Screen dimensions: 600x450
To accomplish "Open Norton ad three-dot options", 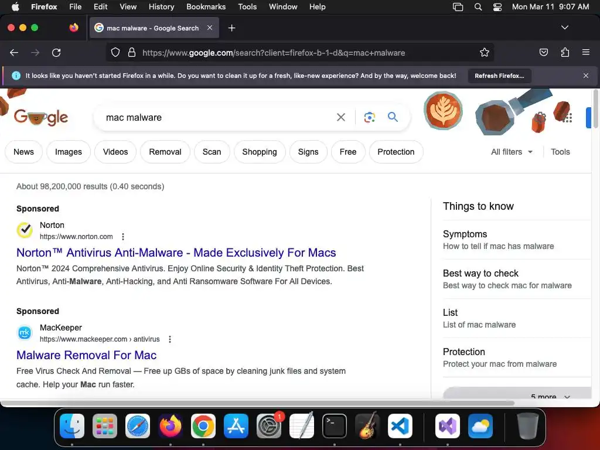I will [x=123, y=237].
